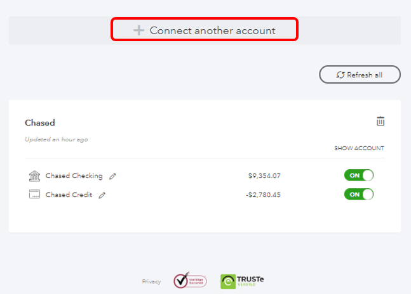Click Connect another account

(x=212, y=30)
